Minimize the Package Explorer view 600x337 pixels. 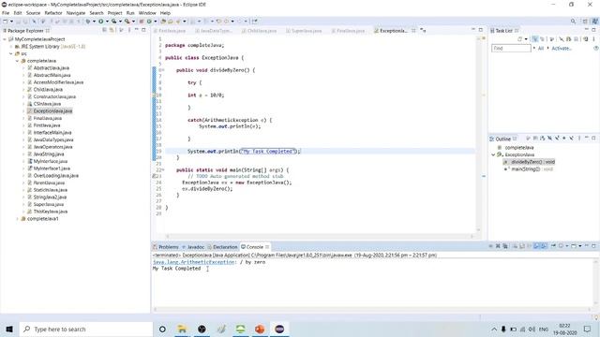[137, 30]
